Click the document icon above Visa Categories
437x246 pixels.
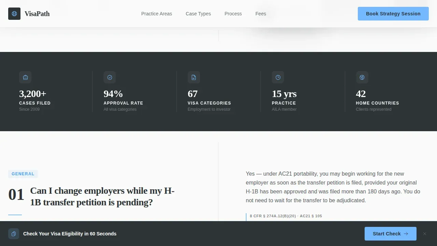tap(194, 77)
